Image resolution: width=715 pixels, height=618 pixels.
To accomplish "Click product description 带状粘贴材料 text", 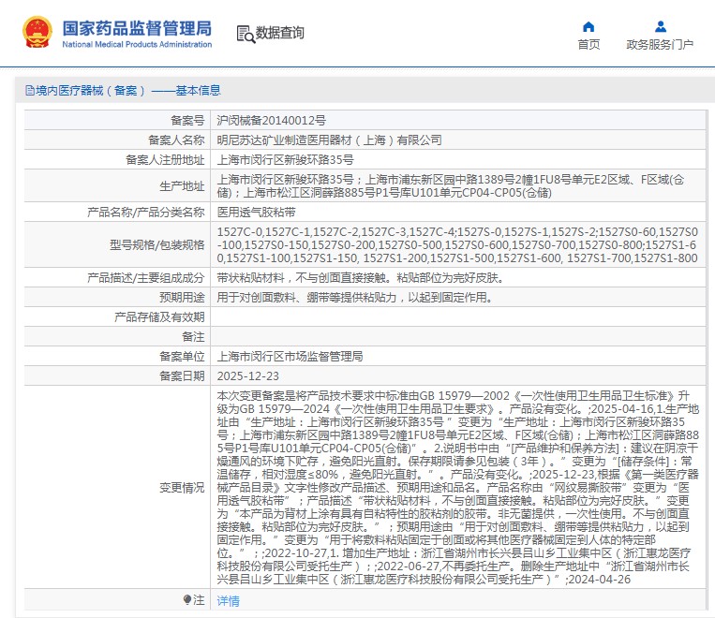I will tap(360, 277).
